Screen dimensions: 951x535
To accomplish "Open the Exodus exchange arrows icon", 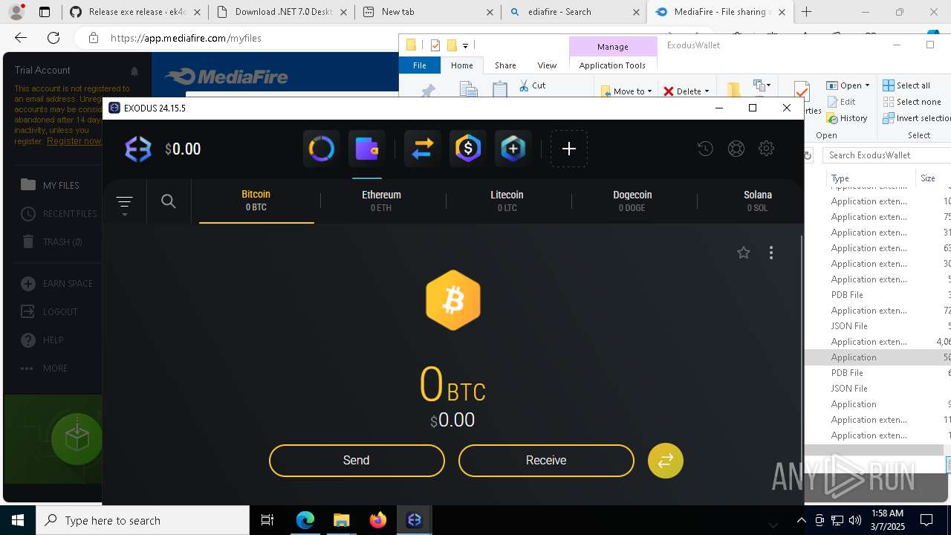I will (422, 149).
